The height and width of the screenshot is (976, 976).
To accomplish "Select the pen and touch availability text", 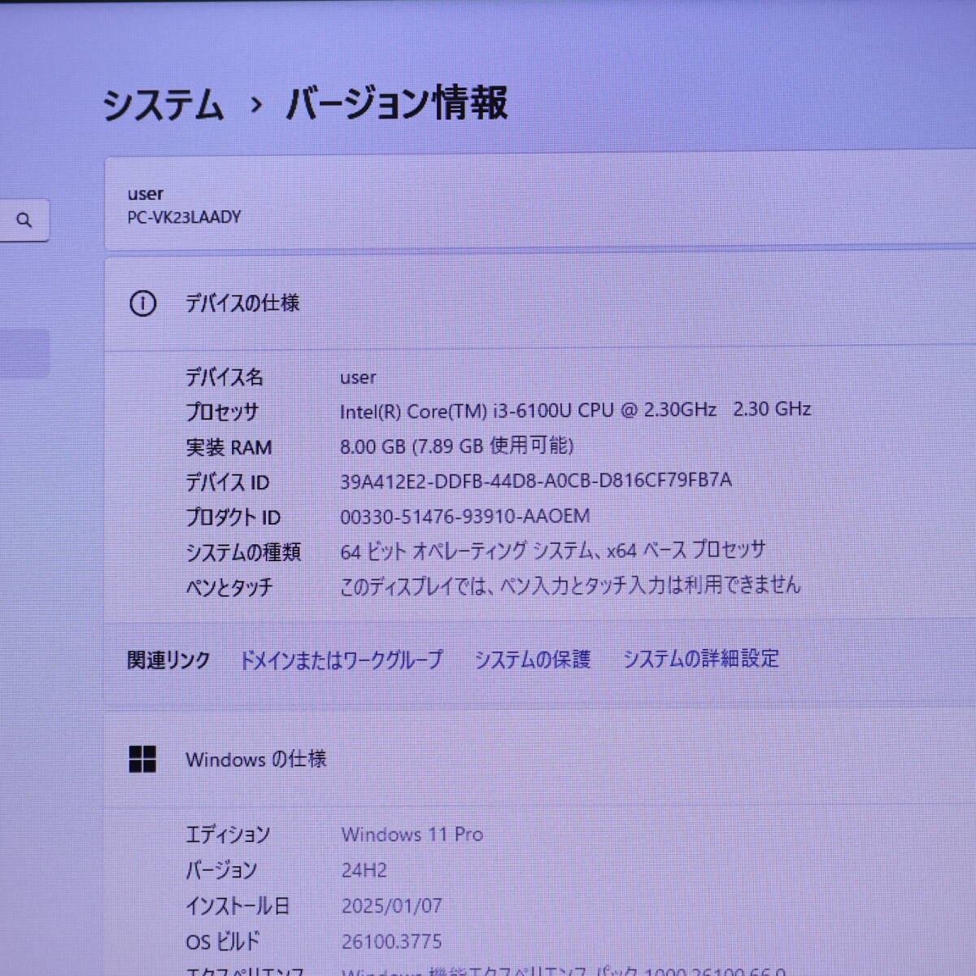I will [570, 586].
